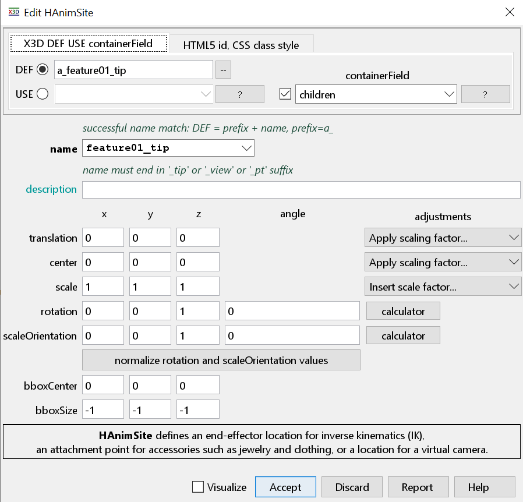Open translation Apply scaling factor dropdown
The image size is (523, 502).
[x=443, y=238]
